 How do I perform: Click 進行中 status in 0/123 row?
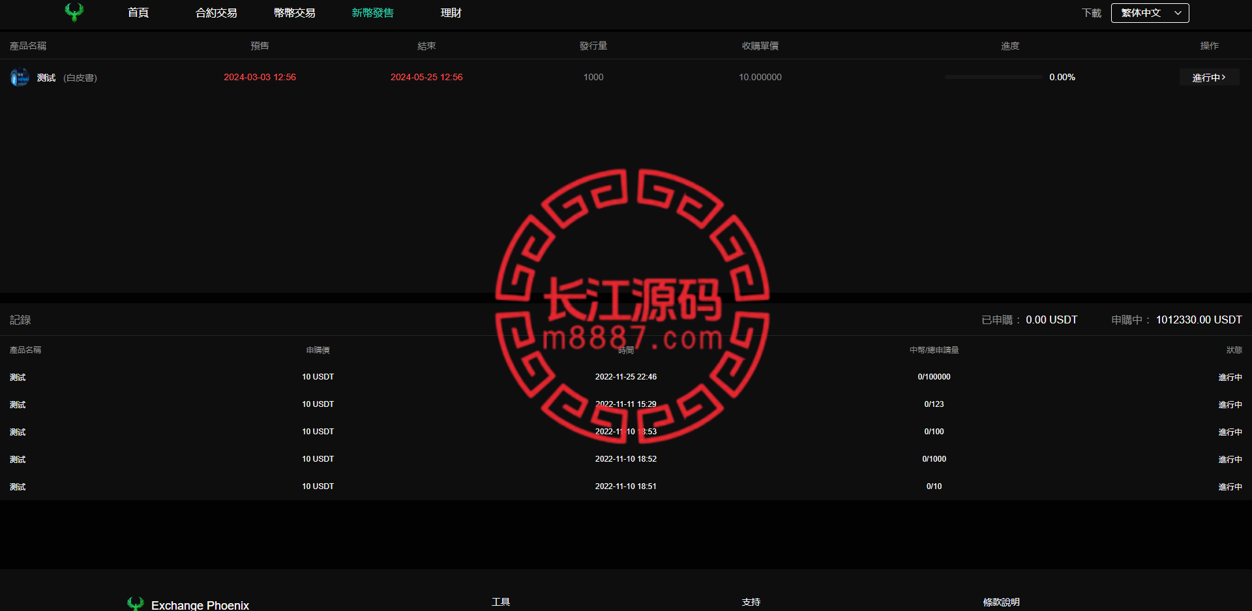1230,405
